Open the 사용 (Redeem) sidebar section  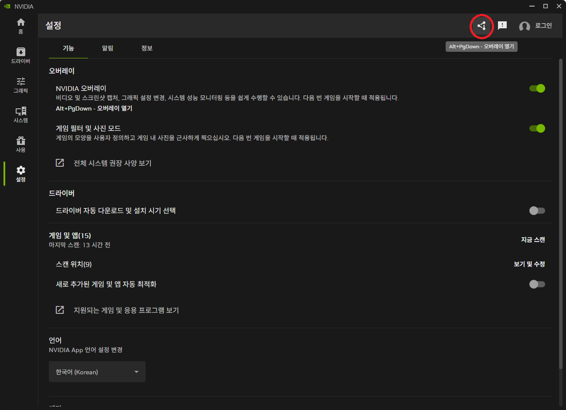20,145
